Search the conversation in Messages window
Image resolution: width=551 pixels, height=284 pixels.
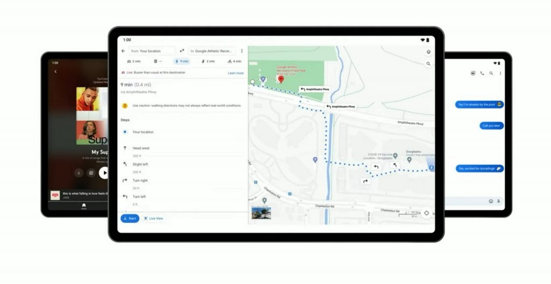point(491,73)
